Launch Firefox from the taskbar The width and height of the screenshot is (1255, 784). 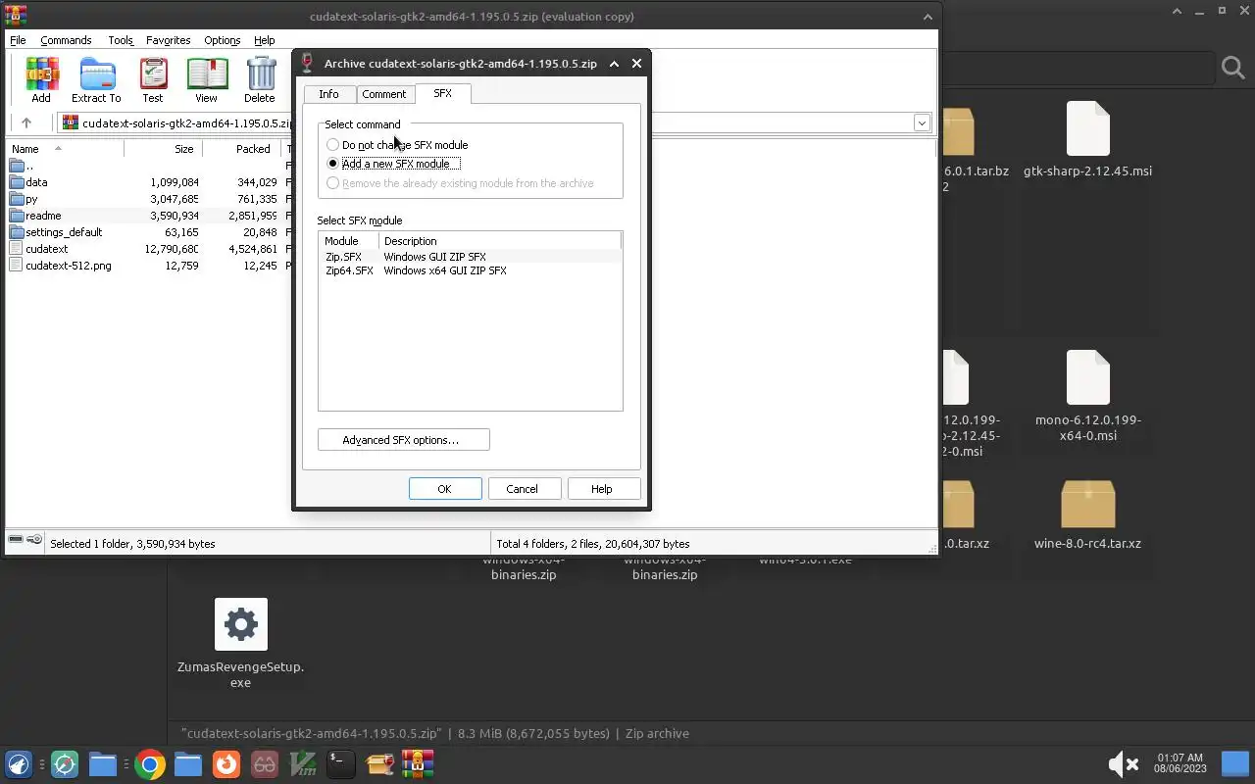tap(226, 764)
